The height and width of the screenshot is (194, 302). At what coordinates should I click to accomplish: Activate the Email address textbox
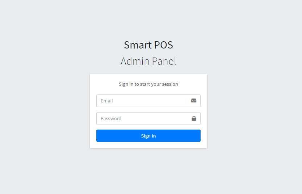(142, 101)
